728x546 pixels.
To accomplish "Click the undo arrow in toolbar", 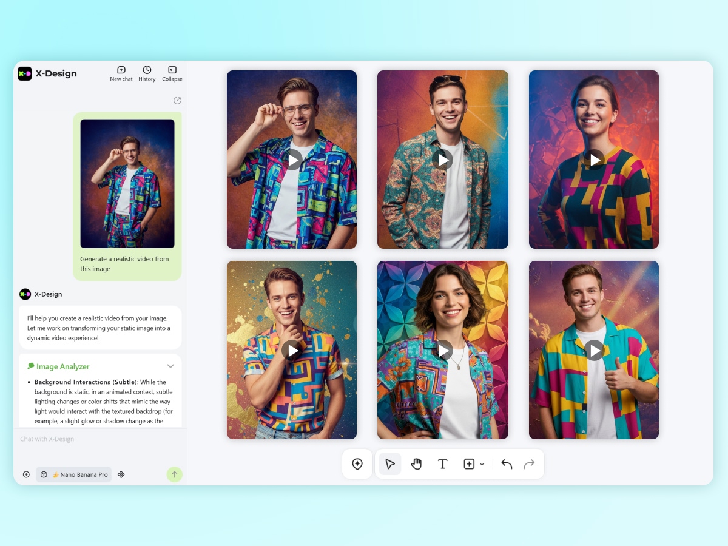I will 507,464.
